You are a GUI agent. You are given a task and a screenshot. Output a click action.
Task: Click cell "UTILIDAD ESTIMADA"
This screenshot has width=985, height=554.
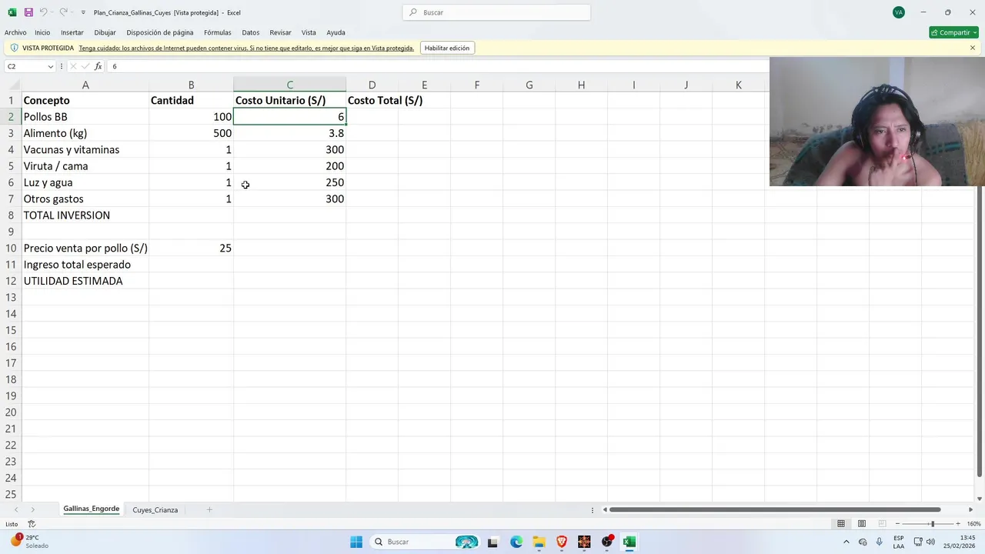85,281
